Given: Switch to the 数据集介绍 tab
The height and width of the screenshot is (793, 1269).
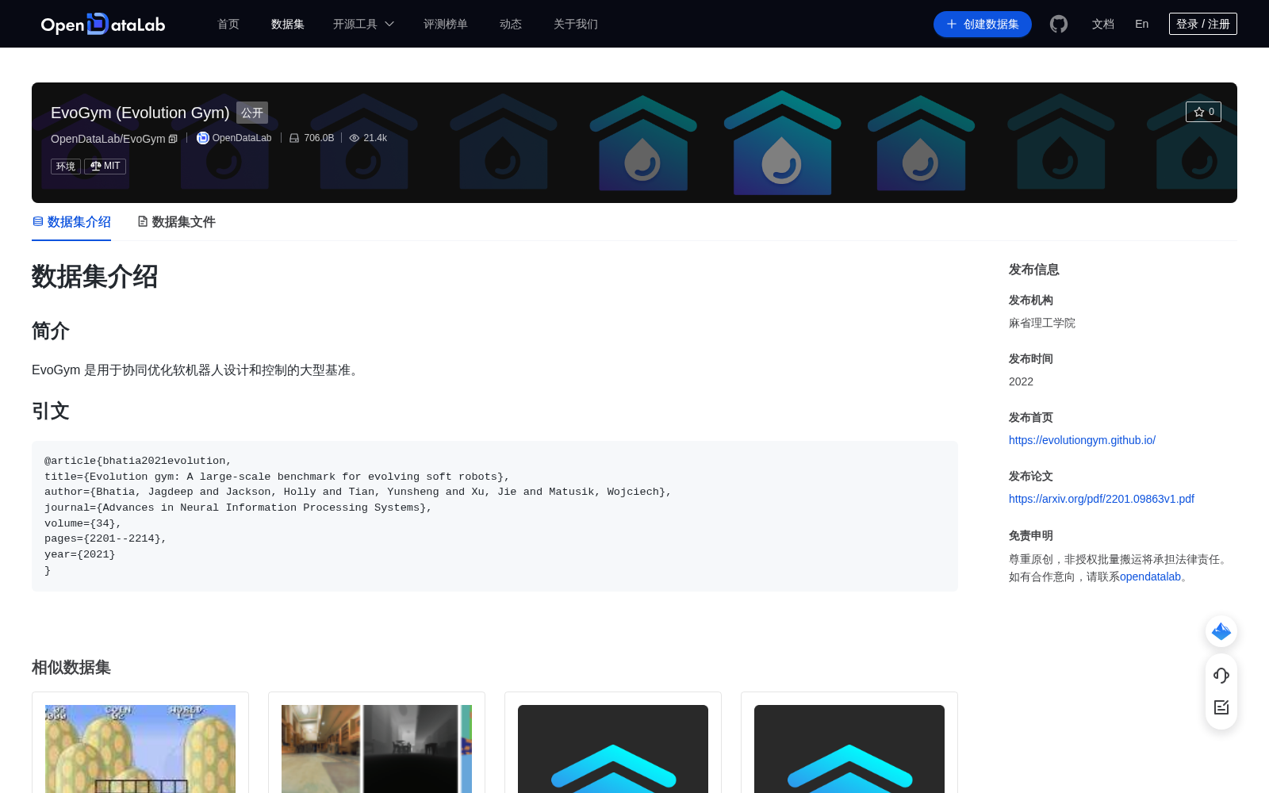Looking at the screenshot, I should [71, 222].
